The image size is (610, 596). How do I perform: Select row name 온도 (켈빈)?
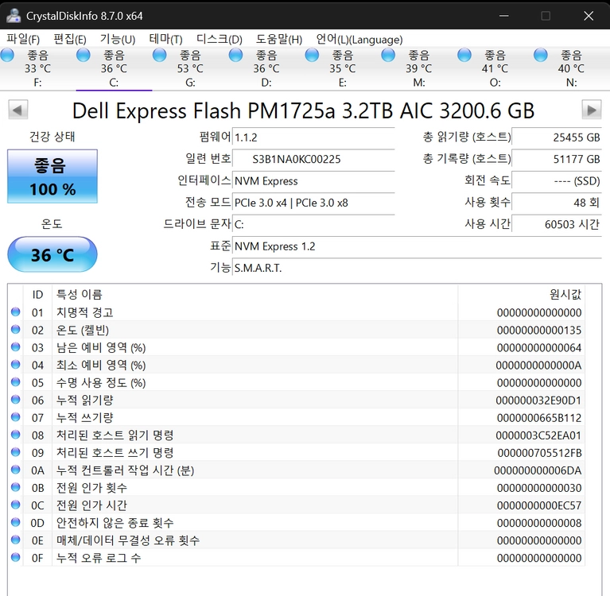click(83, 330)
